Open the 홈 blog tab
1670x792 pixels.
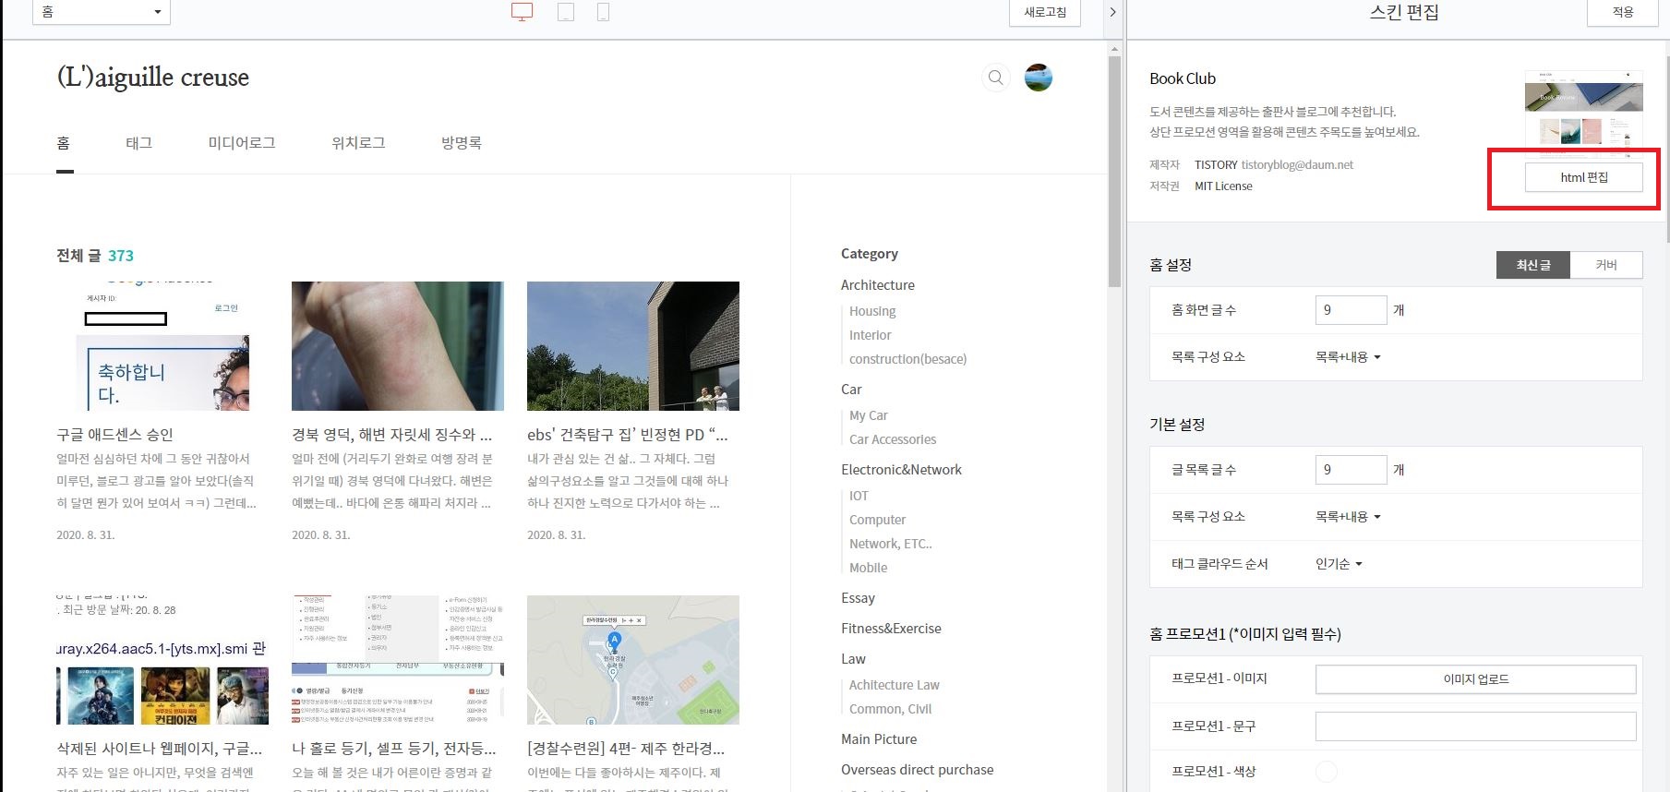[x=64, y=143]
